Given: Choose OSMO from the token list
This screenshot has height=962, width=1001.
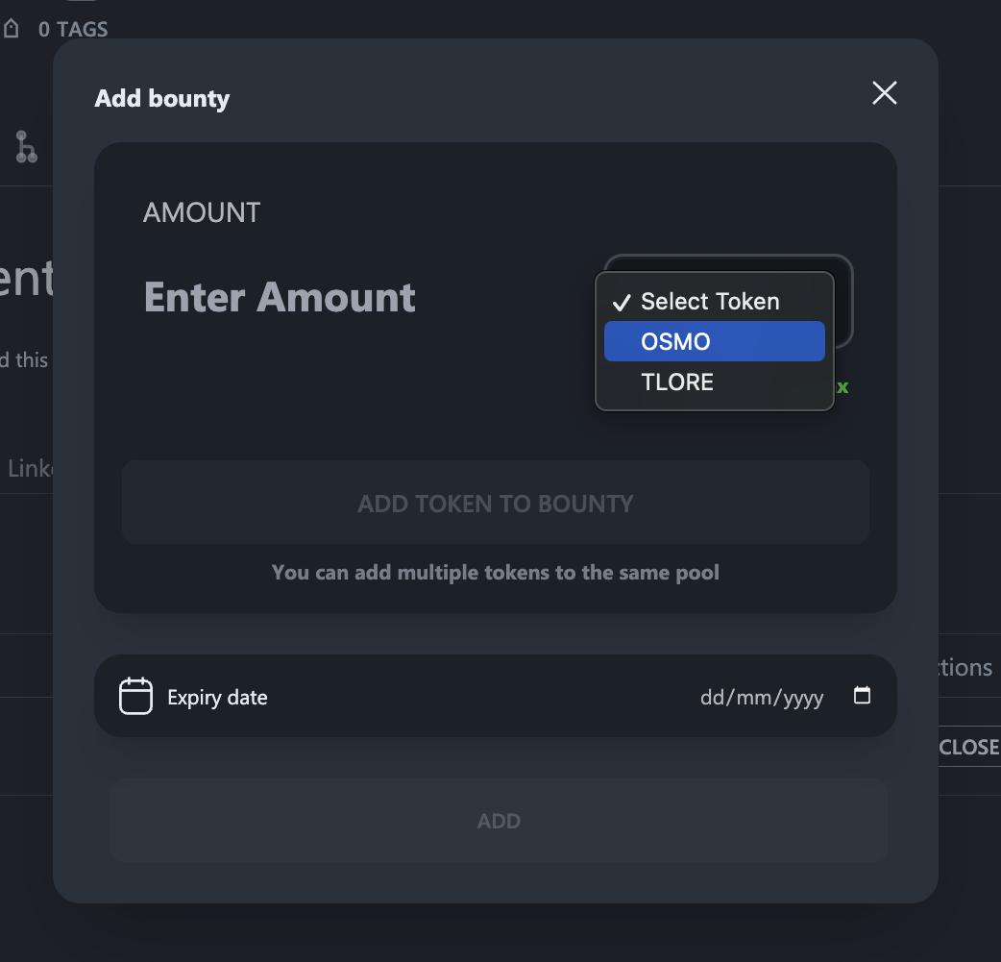Looking at the screenshot, I should tap(715, 341).
